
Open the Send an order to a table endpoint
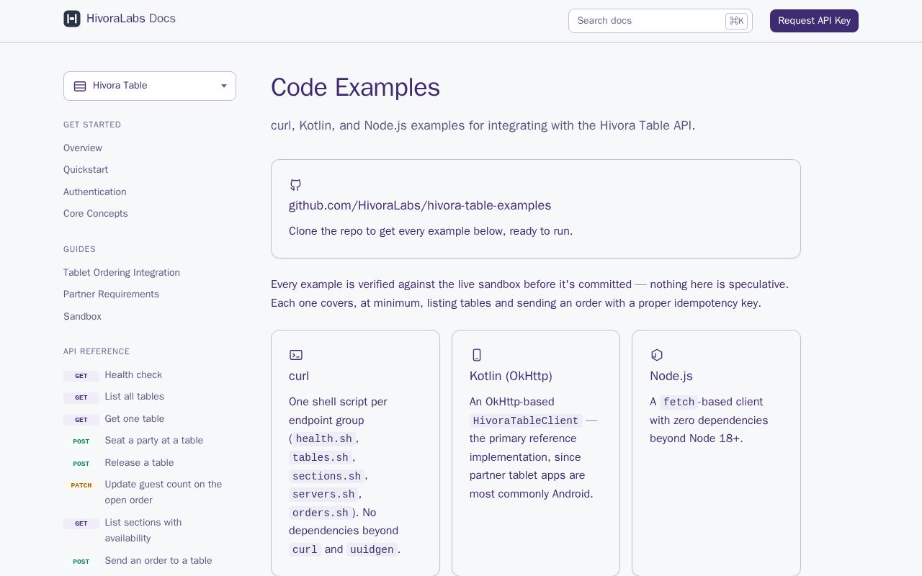tap(158, 561)
